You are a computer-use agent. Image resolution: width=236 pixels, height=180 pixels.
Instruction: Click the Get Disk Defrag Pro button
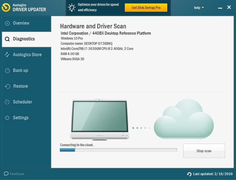click(146, 8)
